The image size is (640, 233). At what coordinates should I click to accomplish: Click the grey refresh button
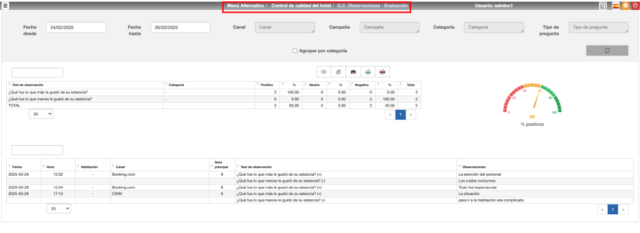(607, 50)
